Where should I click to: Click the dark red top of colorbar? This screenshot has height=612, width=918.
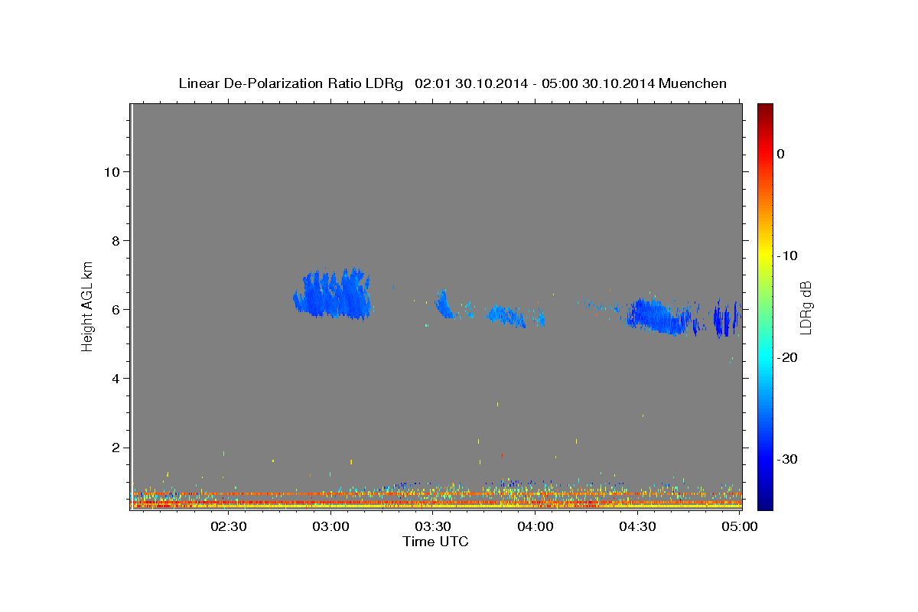tap(765, 111)
